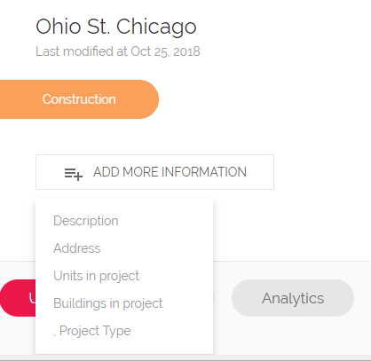The height and width of the screenshot is (361, 371).
Task: Choose Address from the dropdown list
Action: point(77,248)
